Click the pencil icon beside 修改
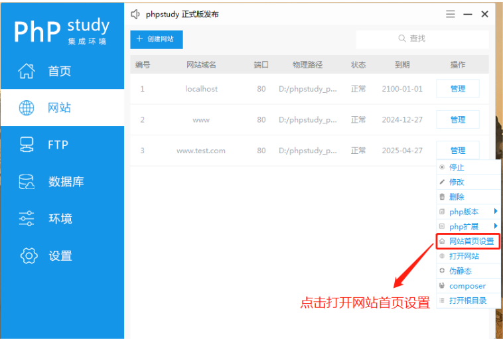 coord(442,182)
